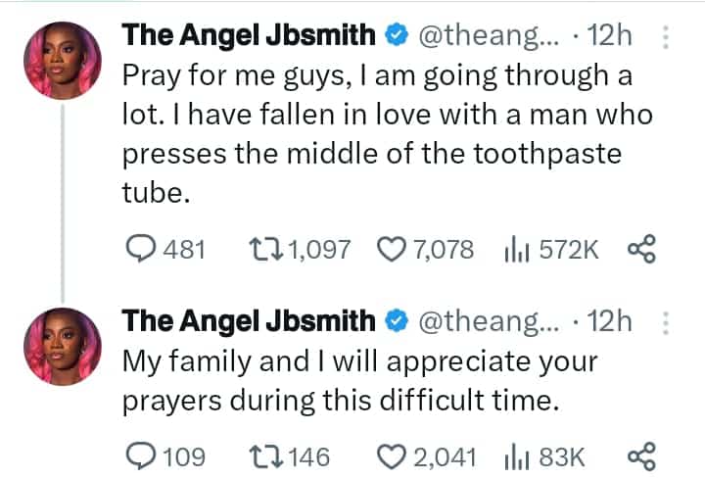
Task: Open profile picture on first tweet
Action: click(x=62, y=61)
